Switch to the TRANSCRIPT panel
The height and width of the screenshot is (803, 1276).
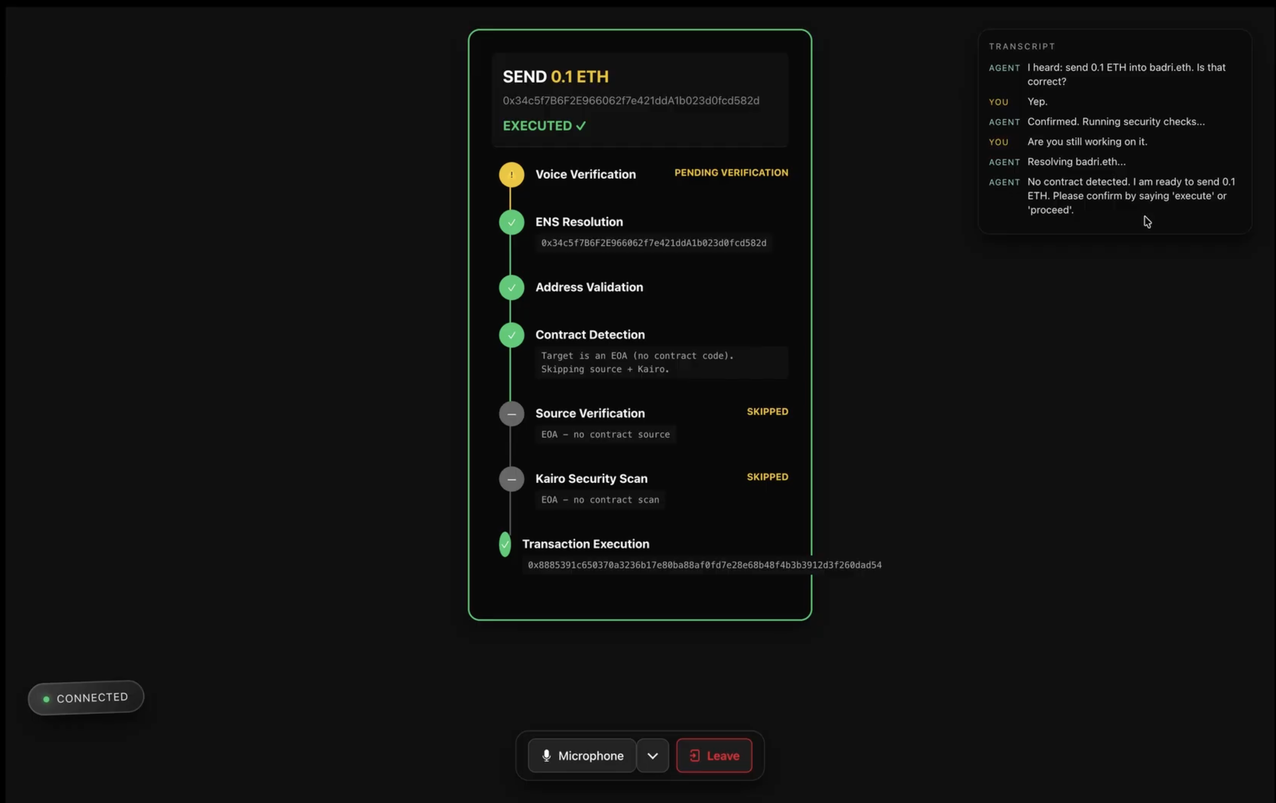coord(1022,46)
